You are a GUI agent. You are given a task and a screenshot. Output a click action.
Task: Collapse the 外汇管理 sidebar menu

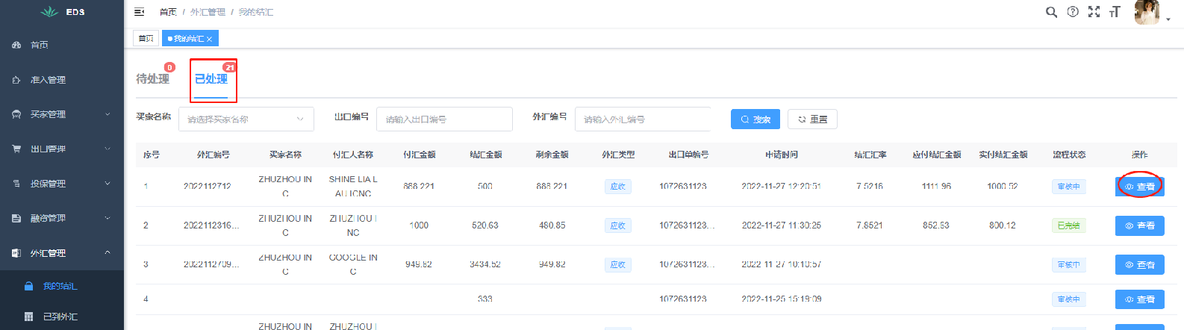click(62, 253)
